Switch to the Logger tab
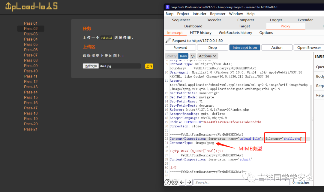The height and width of the screenshot is (192, 324). click(276, 20)
